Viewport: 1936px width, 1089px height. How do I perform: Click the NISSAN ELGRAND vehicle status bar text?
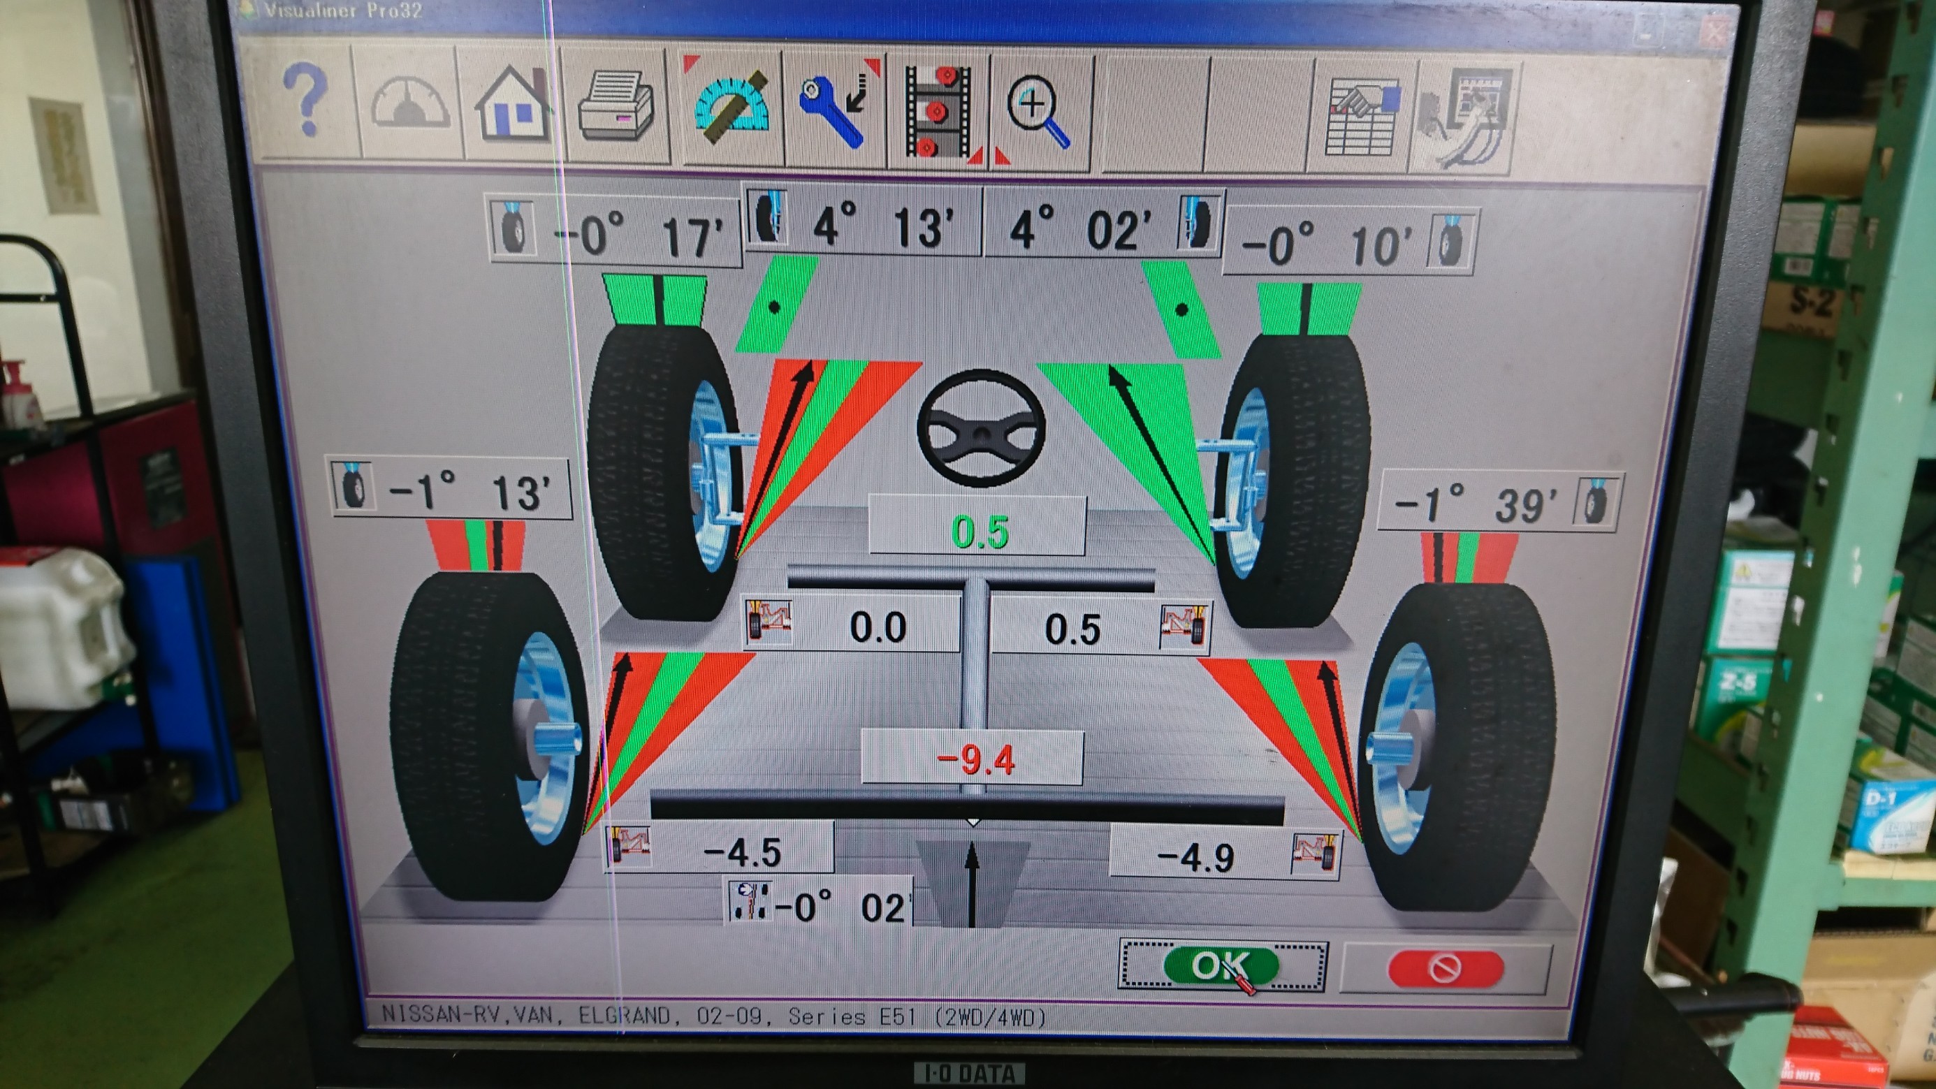pyautogui.click(x=713, y=1017)
